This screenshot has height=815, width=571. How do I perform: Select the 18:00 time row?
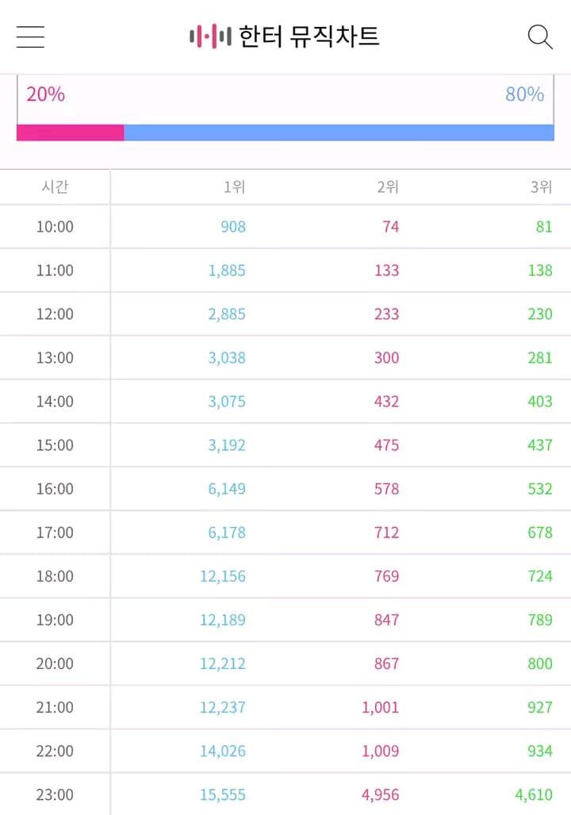[x=285, y=576]
